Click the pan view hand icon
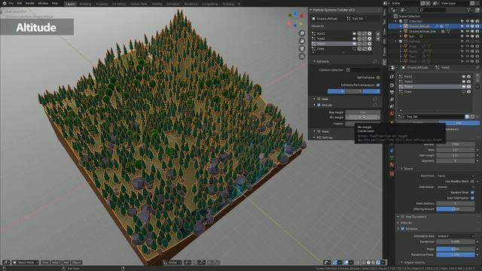The height and width of the screenshot is (271, 482). pos(302,41)
